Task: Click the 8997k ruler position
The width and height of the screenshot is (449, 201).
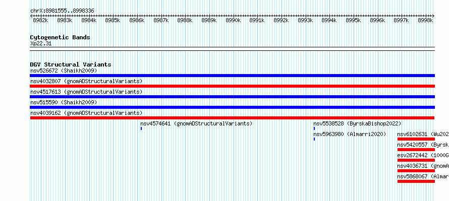Action: (x=401, y=20)
